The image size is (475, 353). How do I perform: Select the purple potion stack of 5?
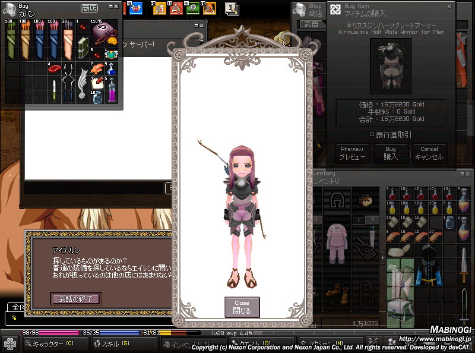point(111,90)
